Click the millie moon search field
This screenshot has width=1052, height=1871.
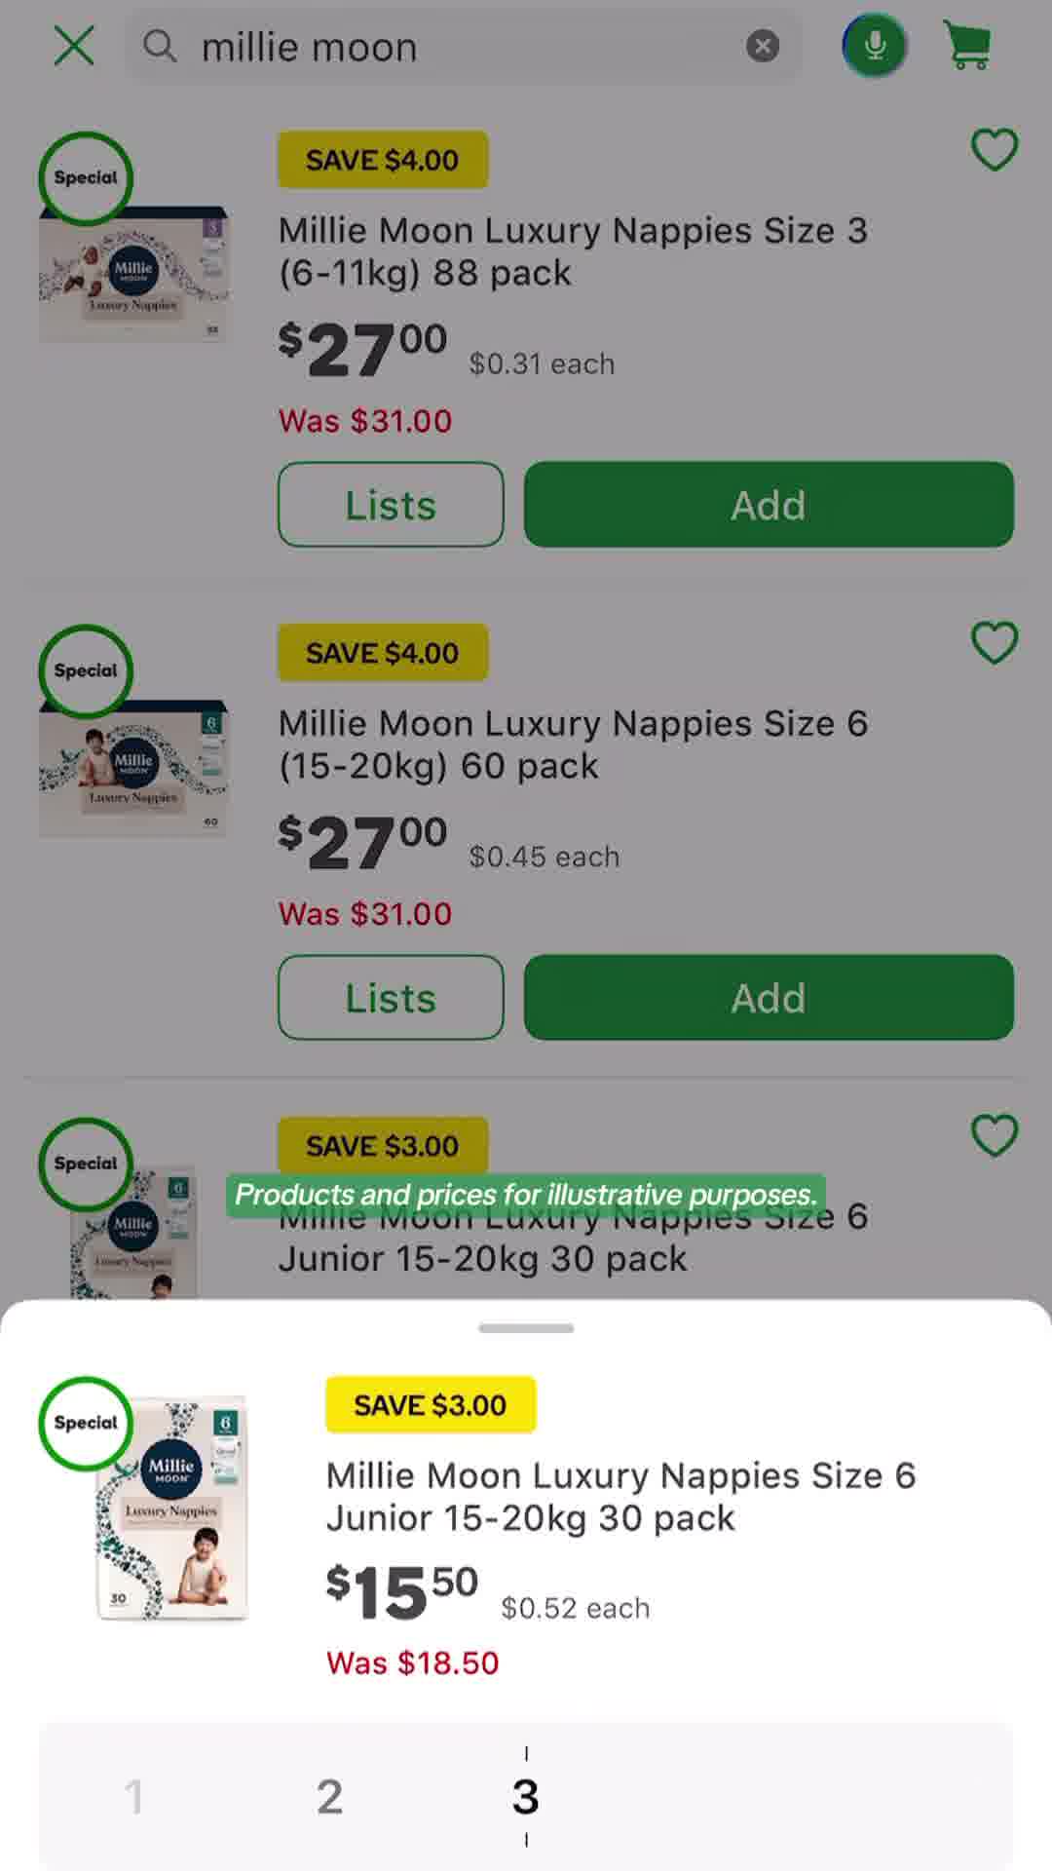pos(464,46)
